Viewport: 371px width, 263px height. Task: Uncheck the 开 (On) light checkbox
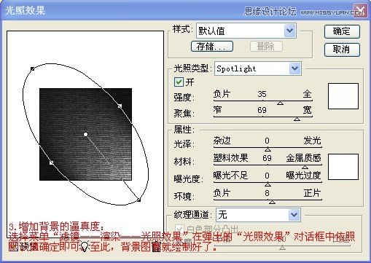(179, 82)
